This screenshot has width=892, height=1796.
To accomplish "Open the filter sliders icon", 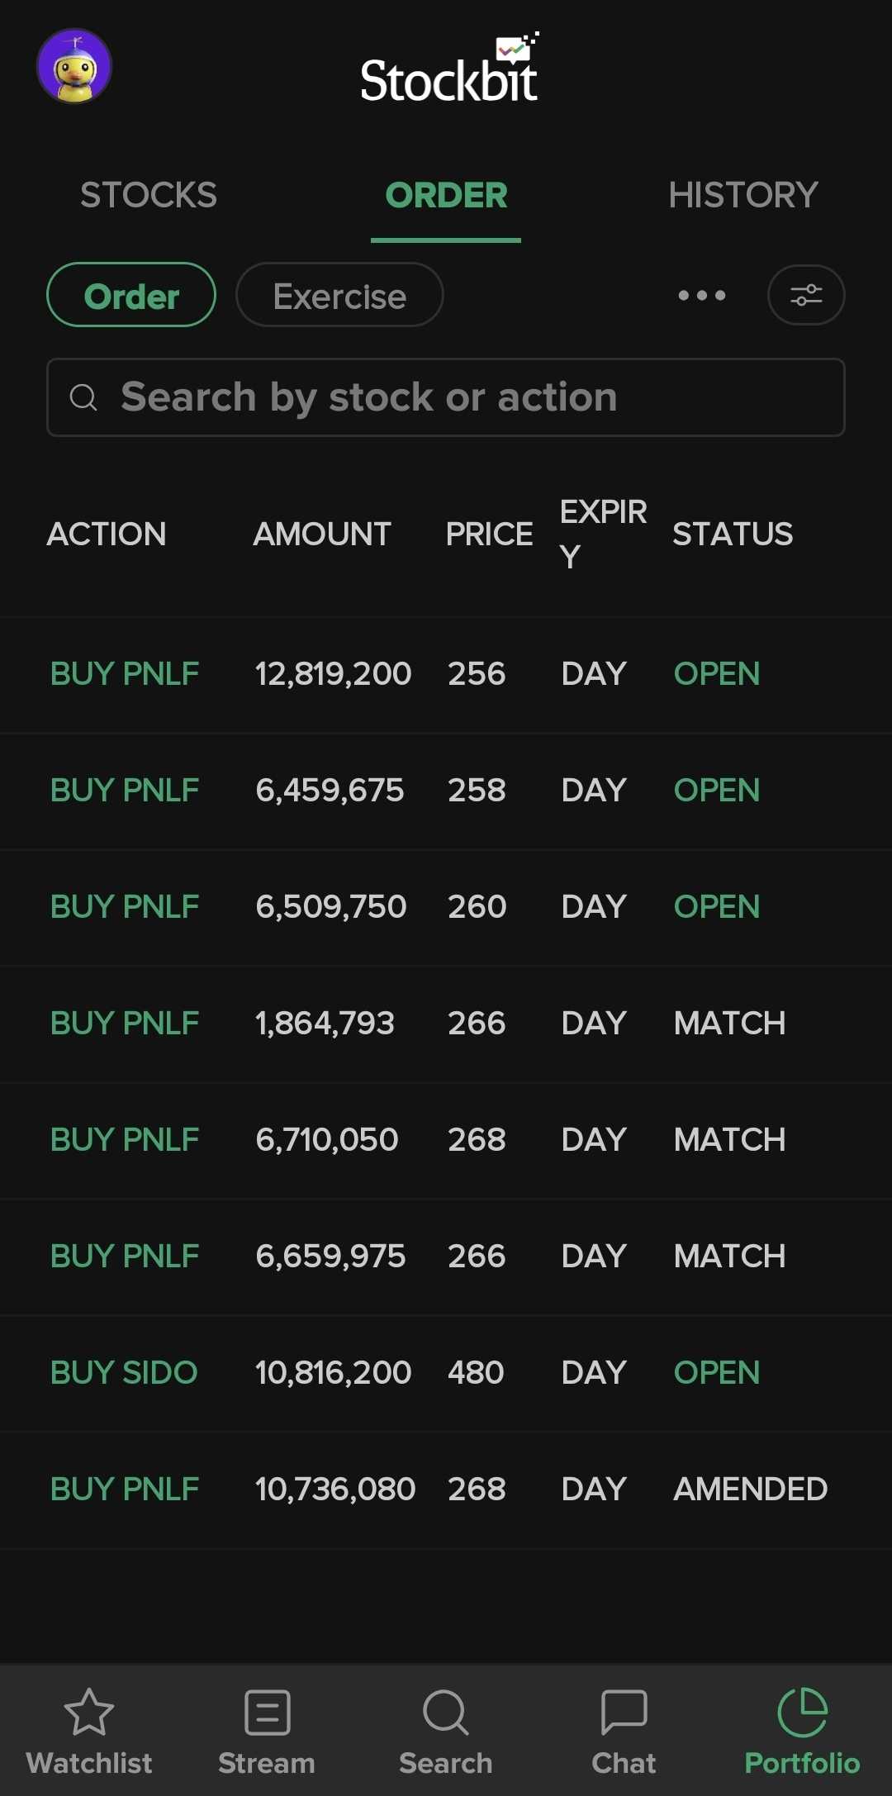I will [805, 295].
